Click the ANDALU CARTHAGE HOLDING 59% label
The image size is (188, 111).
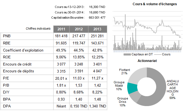173,90
